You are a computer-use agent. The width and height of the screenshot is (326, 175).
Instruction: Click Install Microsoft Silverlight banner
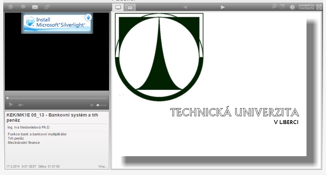[x=57, y=23]
